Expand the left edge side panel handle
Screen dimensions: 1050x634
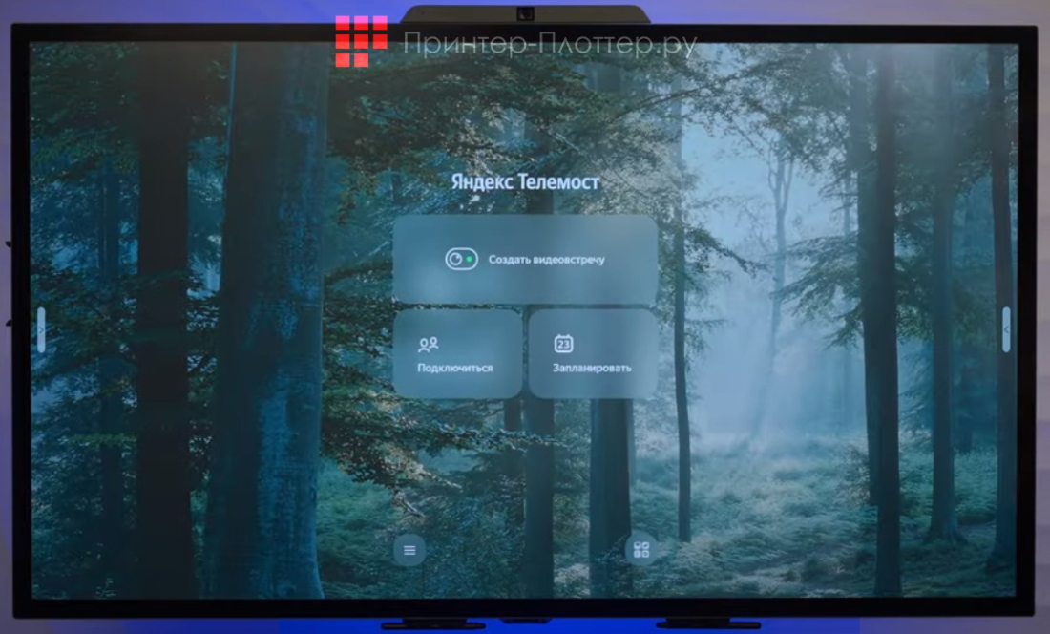40,329
